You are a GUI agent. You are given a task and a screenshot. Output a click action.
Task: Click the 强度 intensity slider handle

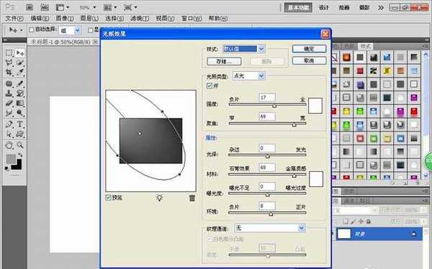click(x=274, y=105)
